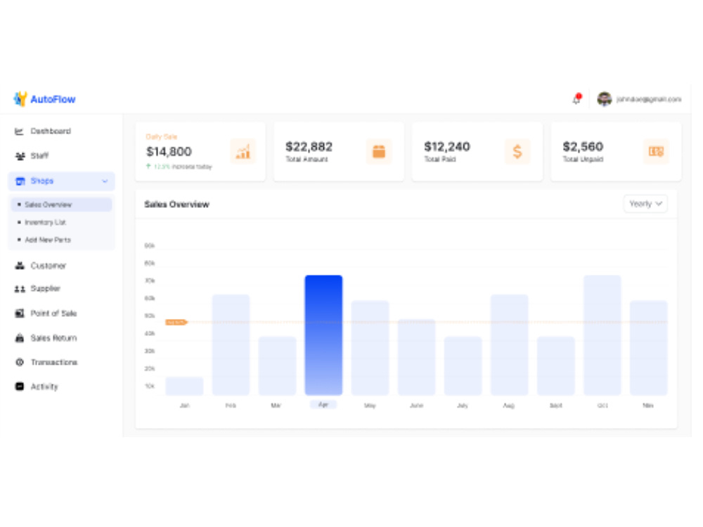Select the Nov bar in chart
This screenshot has width=703, height=527.
tap(649, 349)
